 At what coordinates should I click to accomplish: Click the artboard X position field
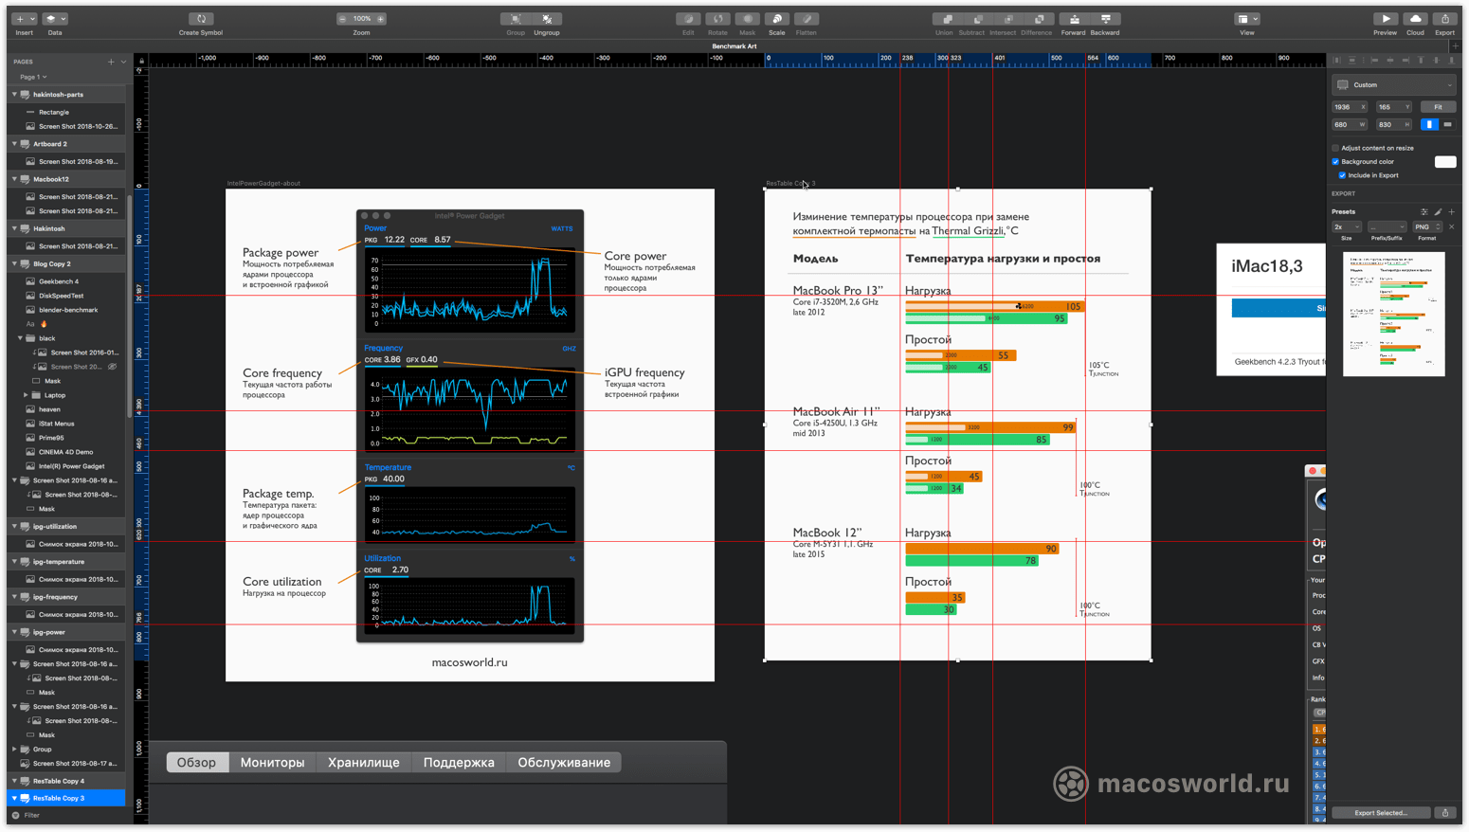pos(1350,107)
